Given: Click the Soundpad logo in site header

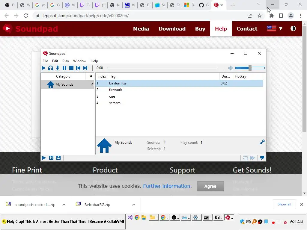Looking at the screenshot, I should (30, 29).
